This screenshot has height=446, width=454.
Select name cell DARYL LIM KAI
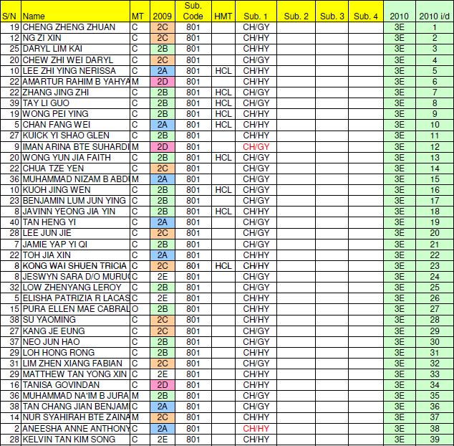click(75, 49)
